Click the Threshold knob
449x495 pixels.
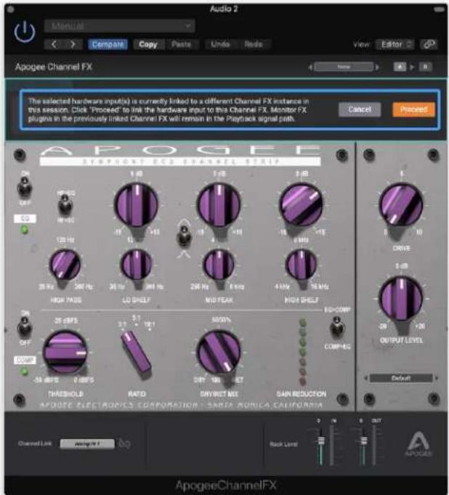(65, 353)
